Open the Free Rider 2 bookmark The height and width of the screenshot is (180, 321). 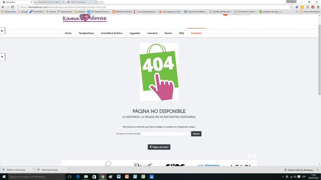point(37,12)
